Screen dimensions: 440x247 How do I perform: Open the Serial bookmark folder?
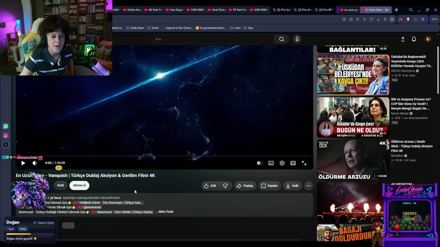[153, 28]
